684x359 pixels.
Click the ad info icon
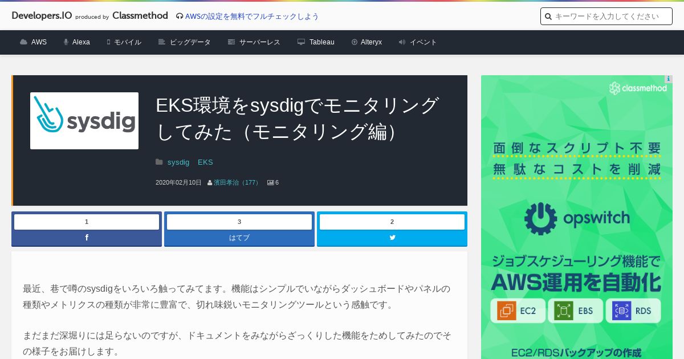(x=669, y=79)
